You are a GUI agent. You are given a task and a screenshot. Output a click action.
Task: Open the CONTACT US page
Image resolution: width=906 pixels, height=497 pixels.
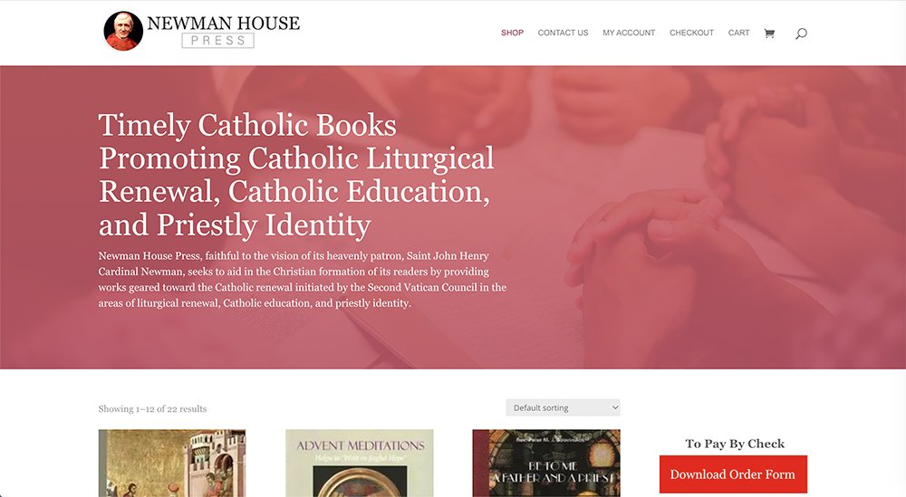[x=563, y=33]
